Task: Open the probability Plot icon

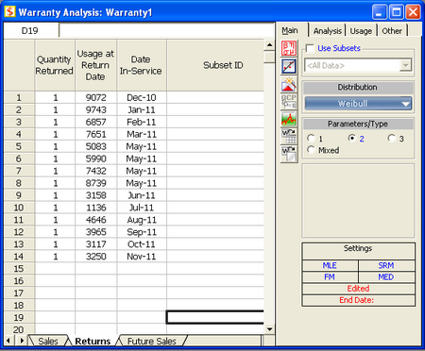Action: (x=289, y=66)
